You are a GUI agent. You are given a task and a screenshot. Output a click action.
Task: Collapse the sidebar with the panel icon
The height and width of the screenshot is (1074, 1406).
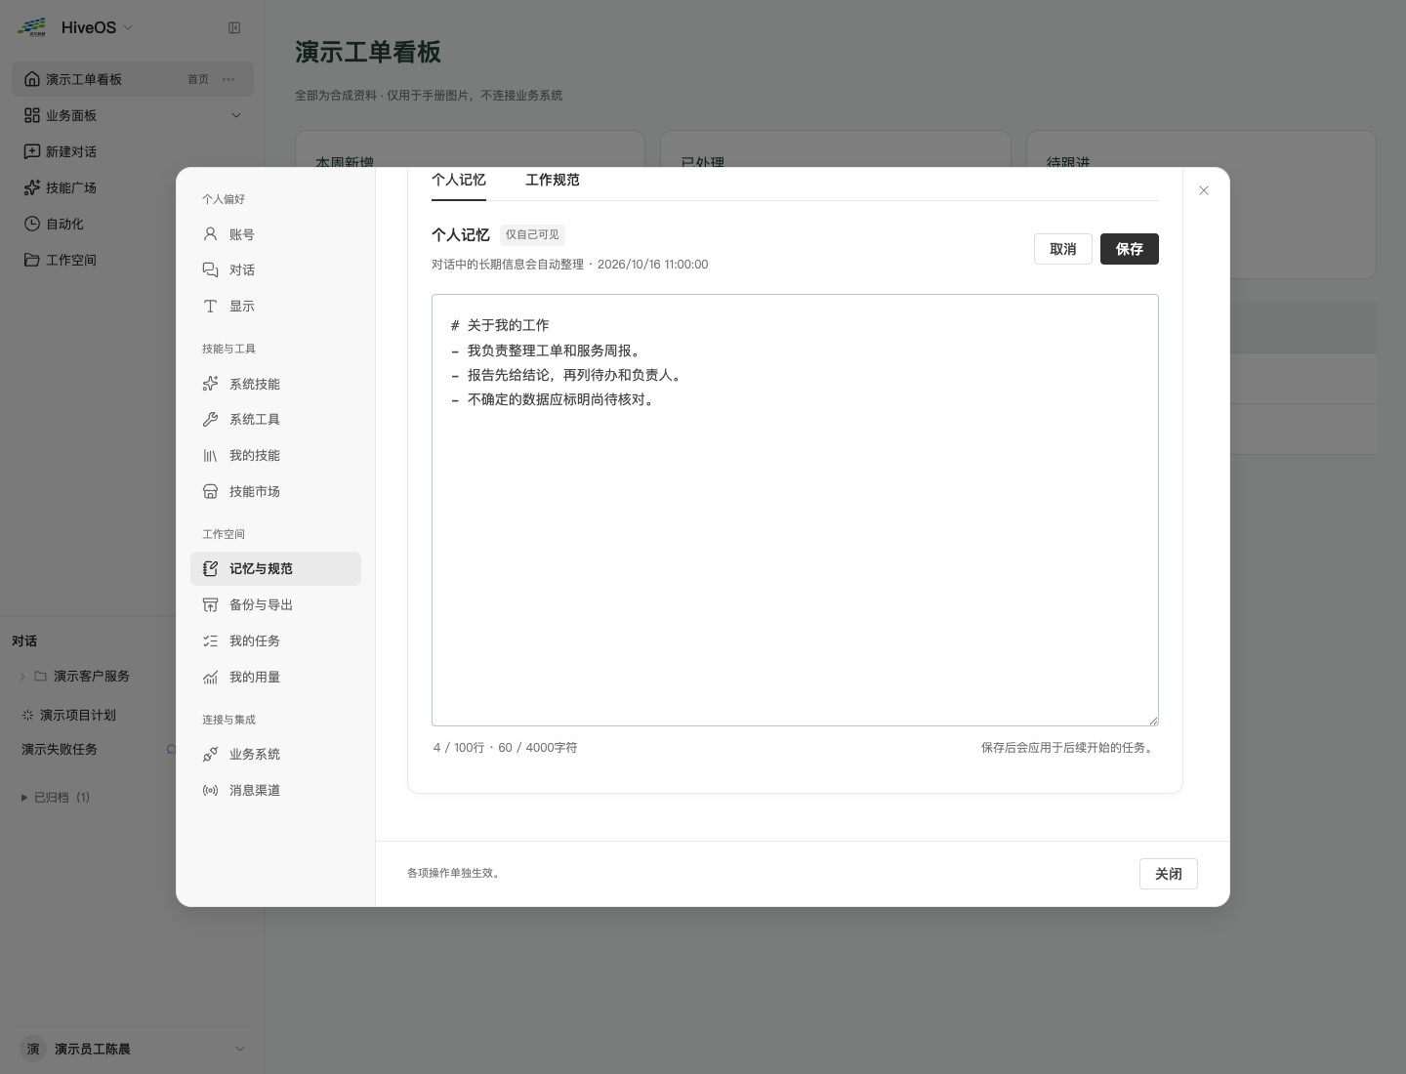click(234, 28)
